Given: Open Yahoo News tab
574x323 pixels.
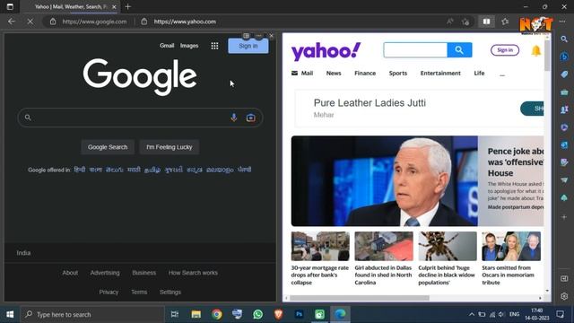Looking at the screenshot, I should pyautogui.click(x=334, y=74).
